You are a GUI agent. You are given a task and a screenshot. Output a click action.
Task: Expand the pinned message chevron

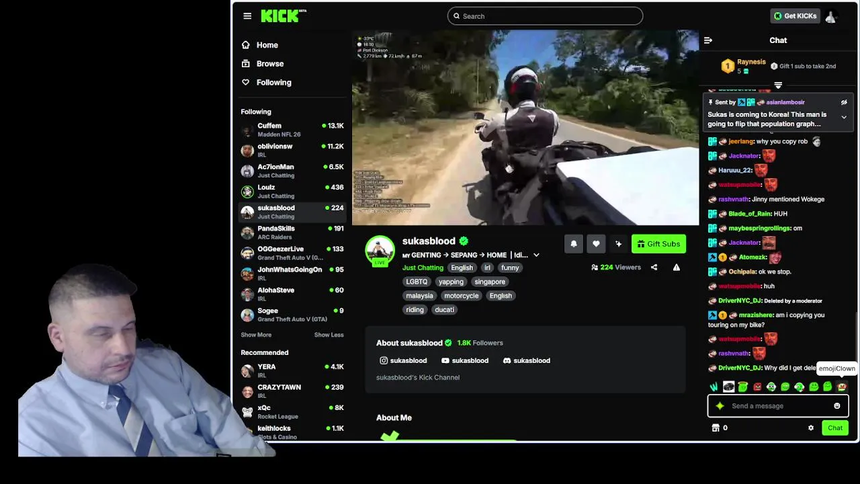(x=844, y=117)
